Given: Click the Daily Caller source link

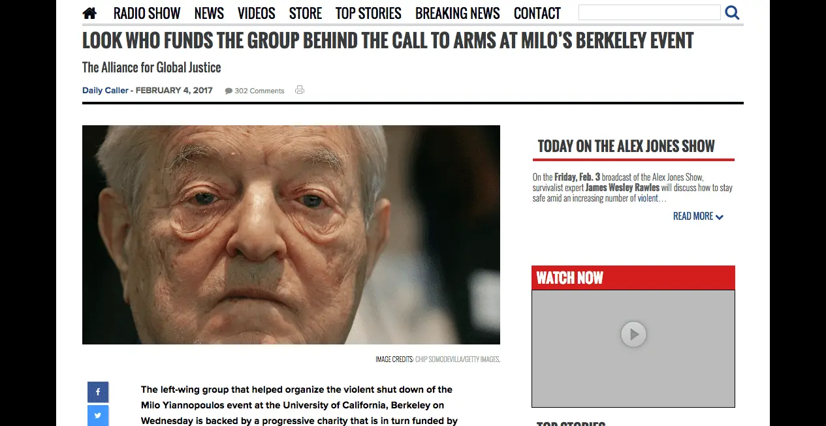Looking at the screenshot, I should 105,91.
